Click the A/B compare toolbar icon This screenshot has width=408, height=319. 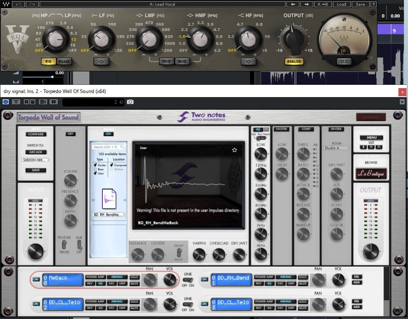(x=43, y=102)
